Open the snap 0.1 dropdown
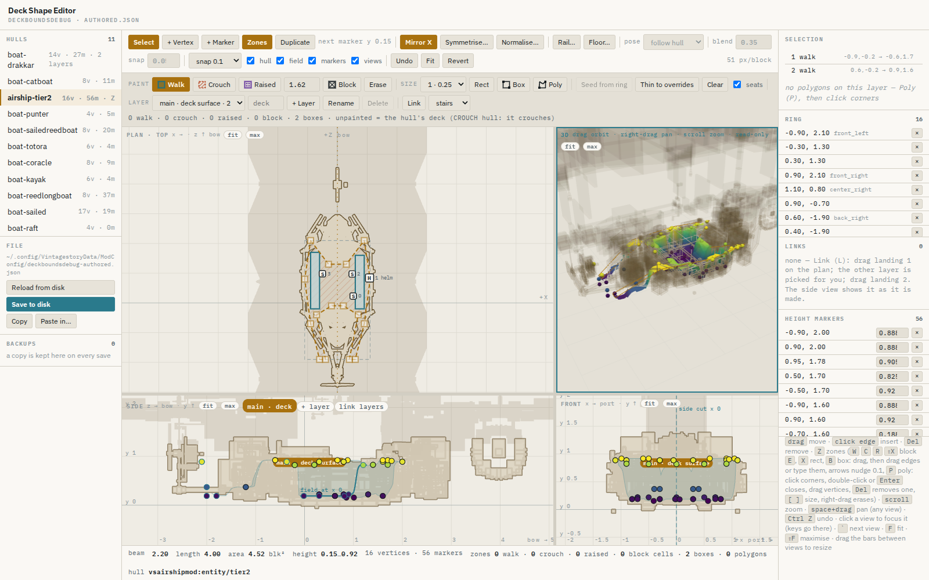This screenshot has height=580, width=929. click(x=215, y=61)
